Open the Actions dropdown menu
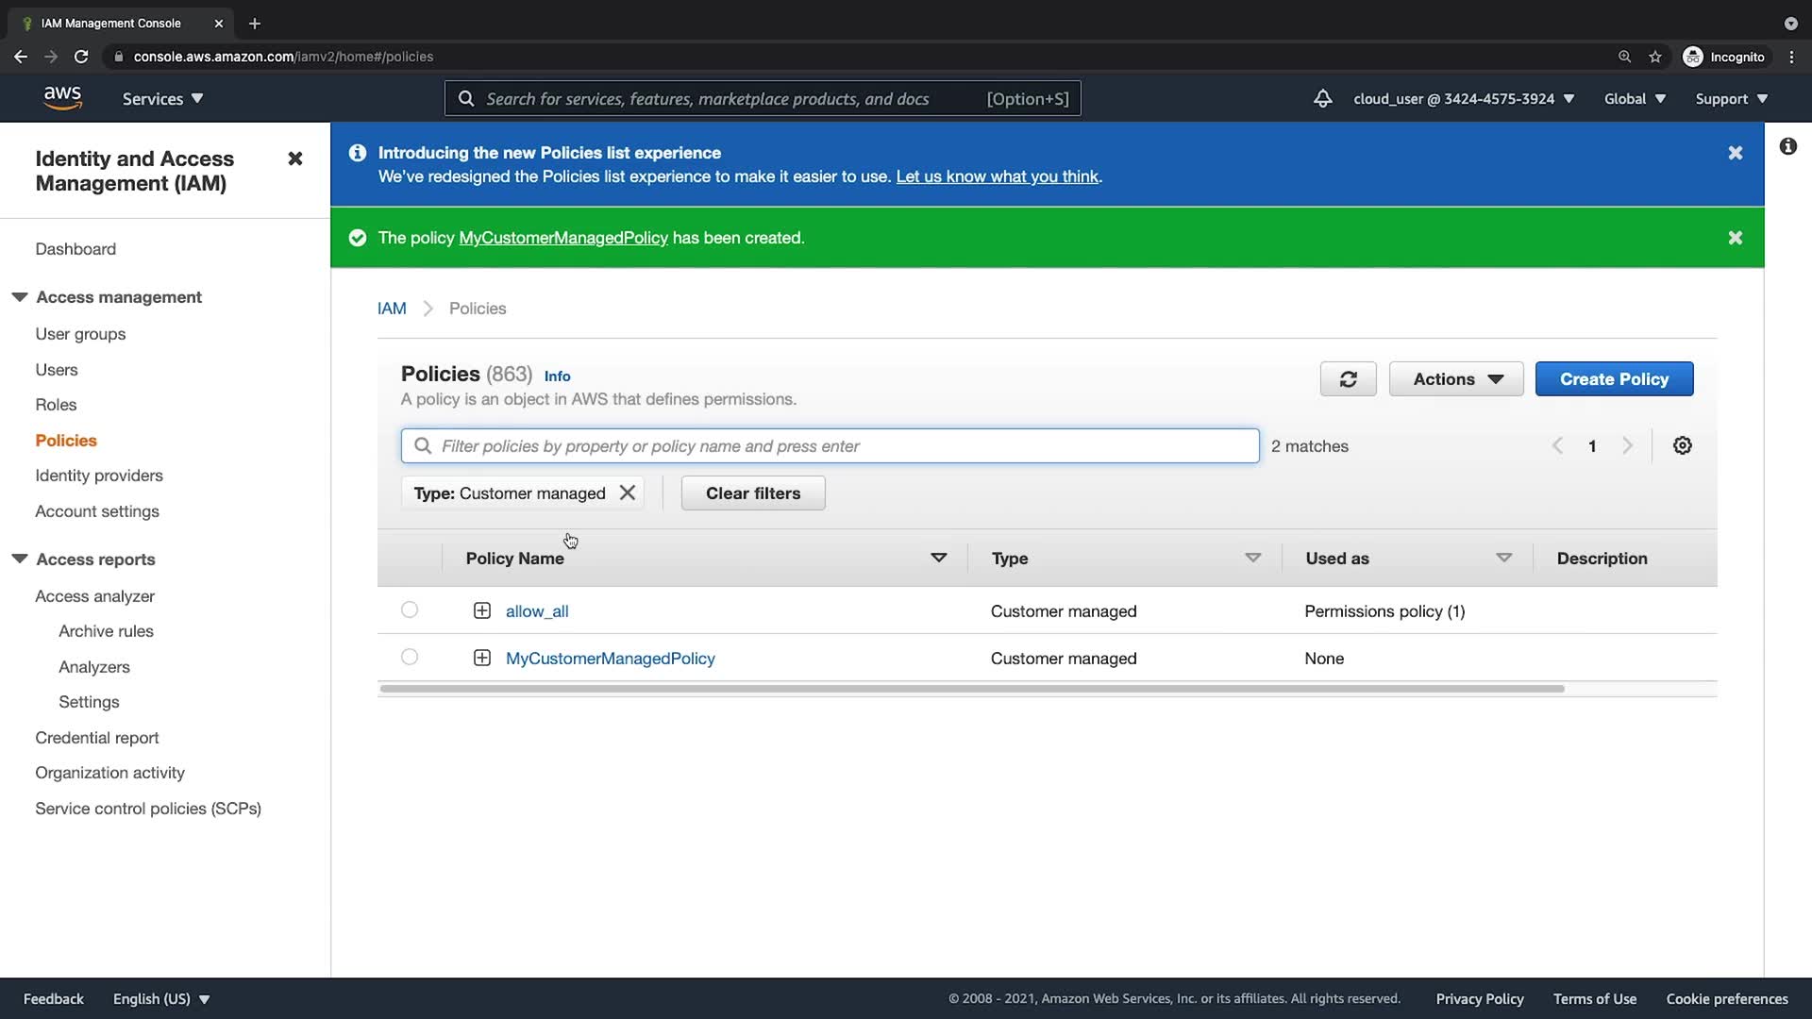 click(1455, 379)
